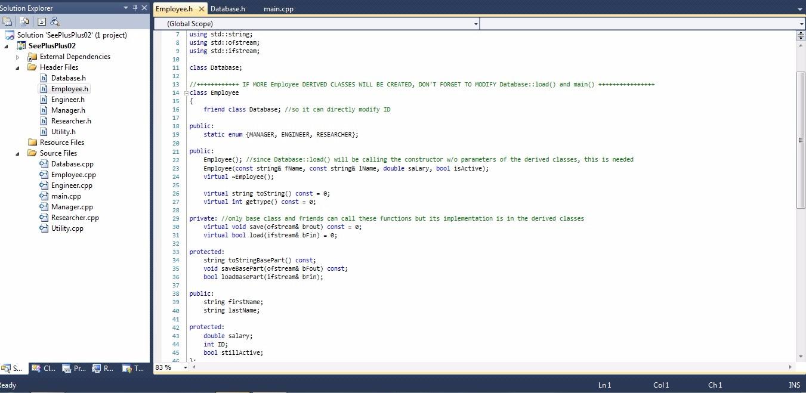Click code line 'bool stillActive;'
Screen dimensions: 806x393
coord(233,352)
